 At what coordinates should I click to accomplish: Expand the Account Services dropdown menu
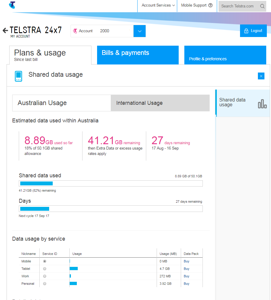tap(158, 5)
